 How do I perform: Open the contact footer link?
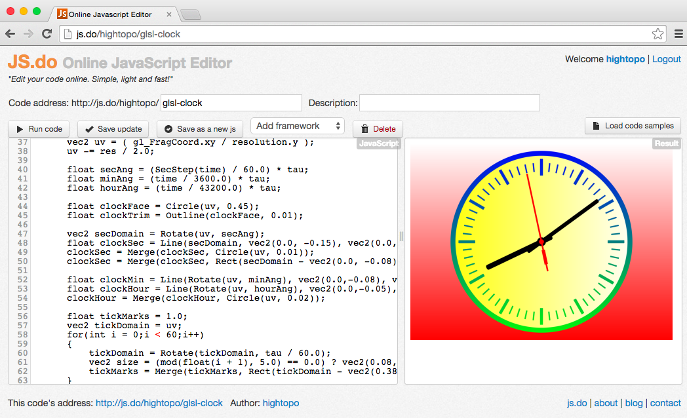(665, 403)
